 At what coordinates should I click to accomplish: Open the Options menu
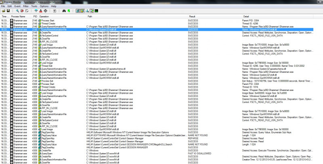(x=44, y=6)
